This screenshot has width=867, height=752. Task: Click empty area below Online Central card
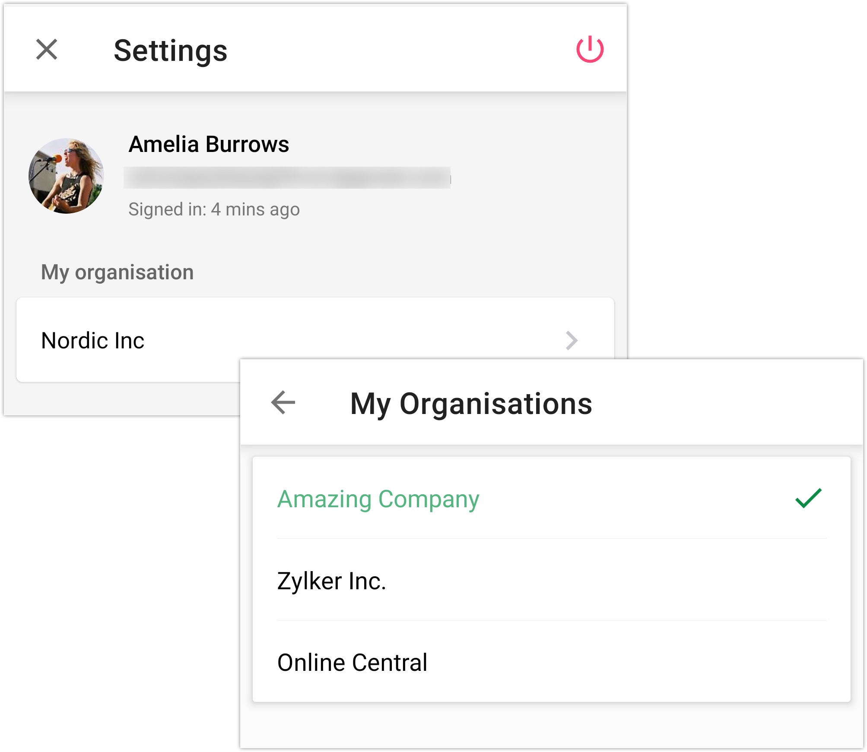[x=551, y=725]
